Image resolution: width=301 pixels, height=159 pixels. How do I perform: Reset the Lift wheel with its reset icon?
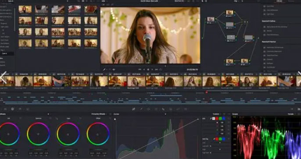point(20,119)
